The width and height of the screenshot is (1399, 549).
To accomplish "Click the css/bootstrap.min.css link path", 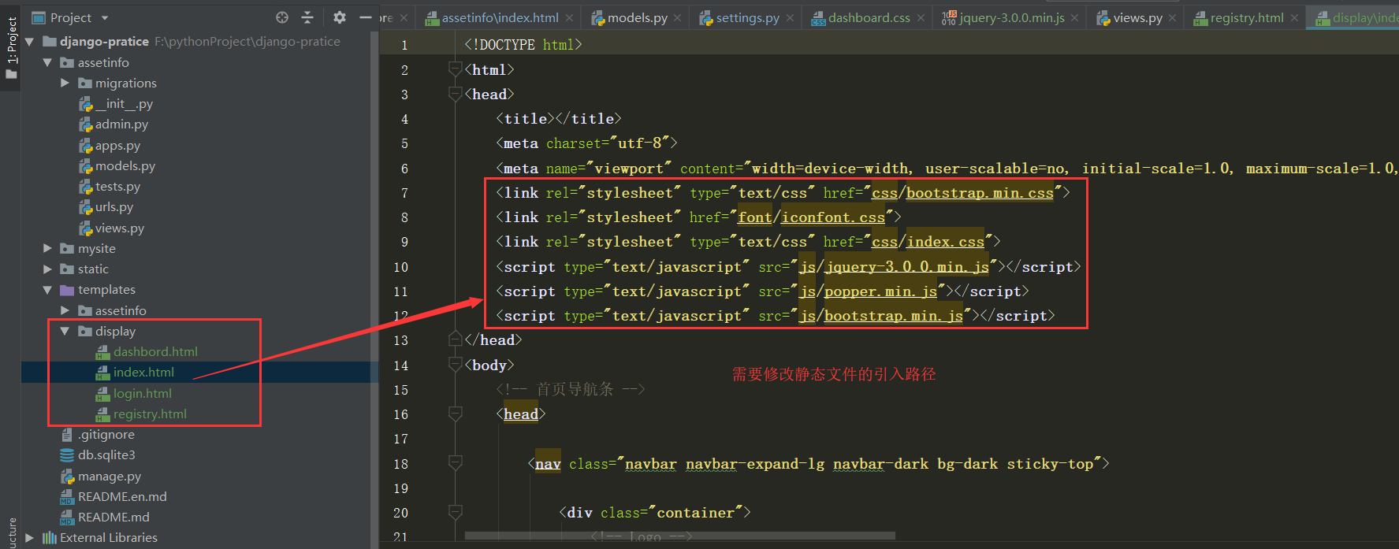I will pos(962,193).
